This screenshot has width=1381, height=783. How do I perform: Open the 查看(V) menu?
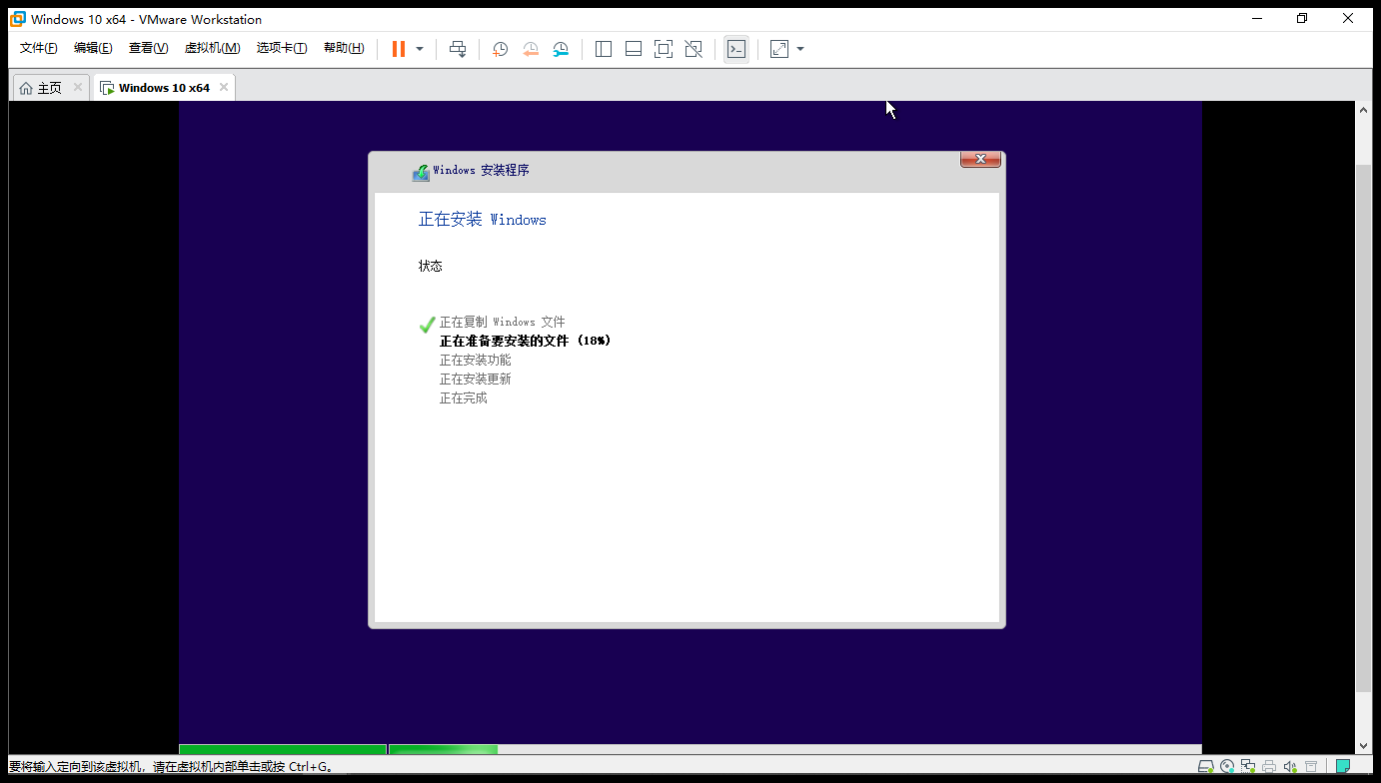pos(148,48)
